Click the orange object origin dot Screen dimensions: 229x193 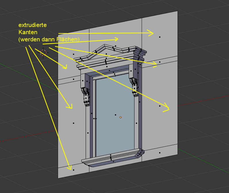click(120, 117)
